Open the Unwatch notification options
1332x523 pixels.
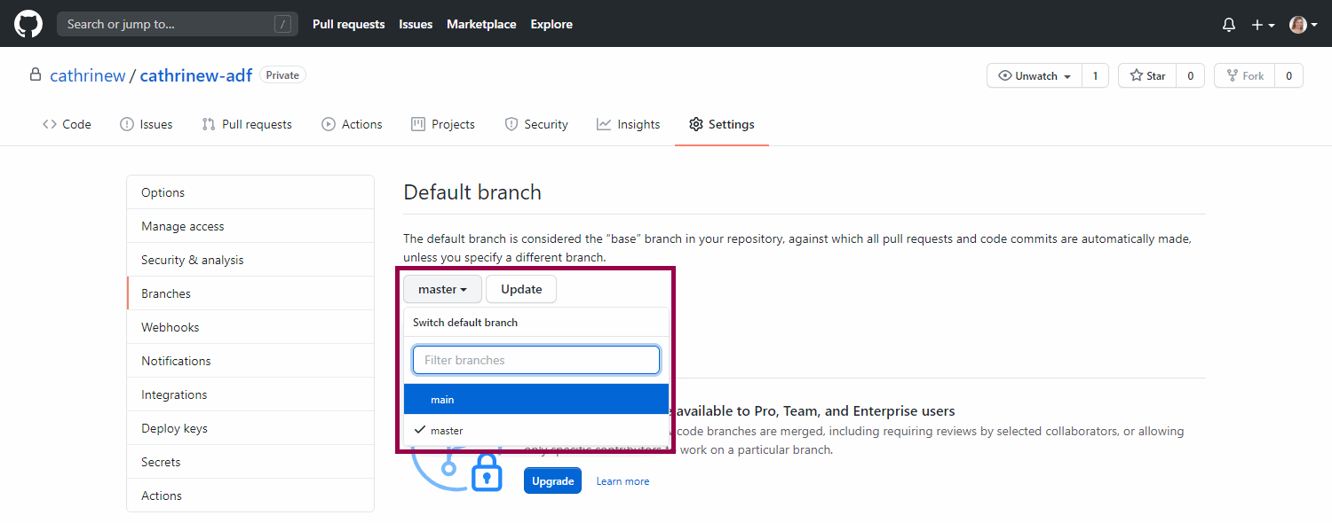(x=1035, y=76)
